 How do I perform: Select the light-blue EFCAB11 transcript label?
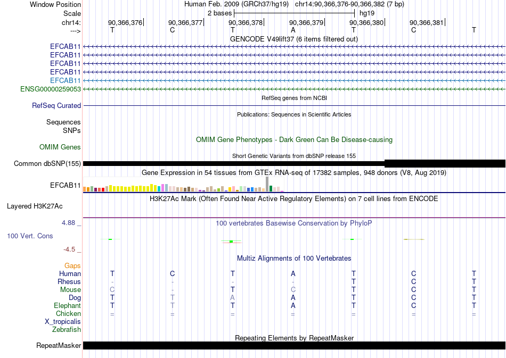pos(65,80)
